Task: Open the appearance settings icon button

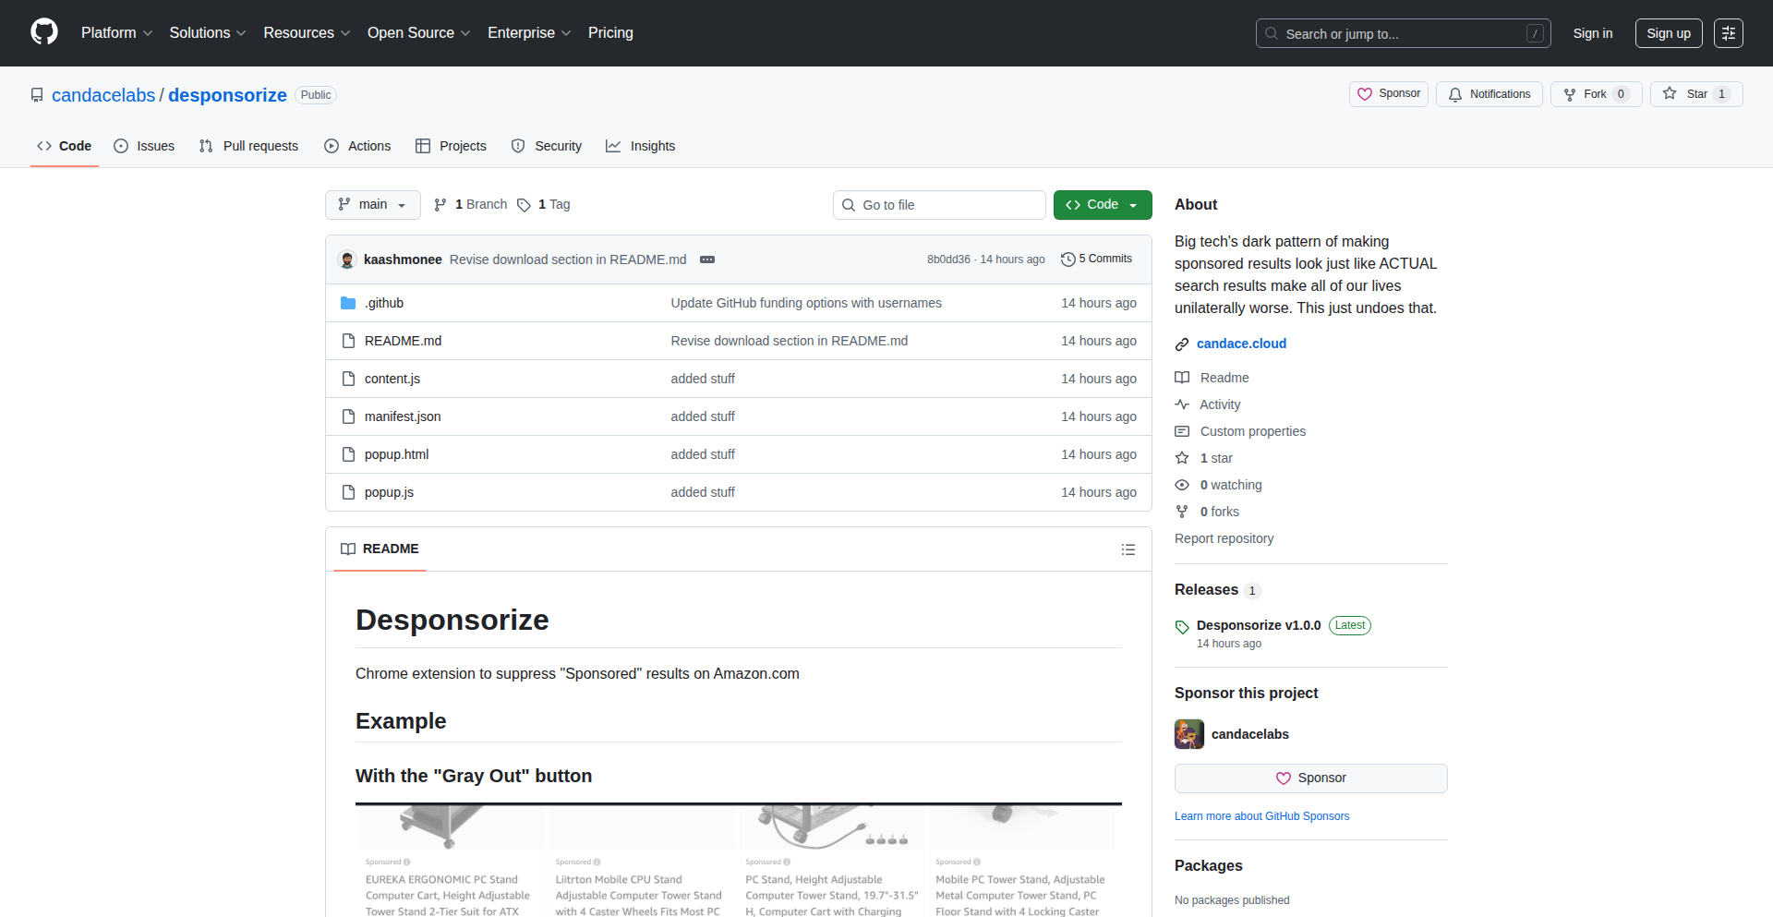Action: (1729, 33)
